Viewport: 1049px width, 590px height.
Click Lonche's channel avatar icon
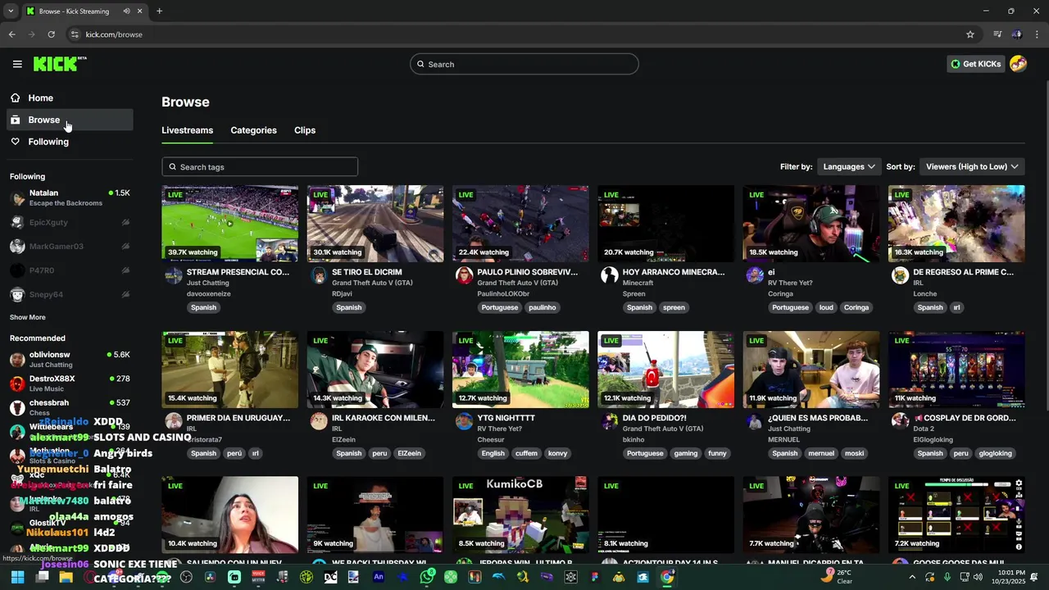pos(900,275)
